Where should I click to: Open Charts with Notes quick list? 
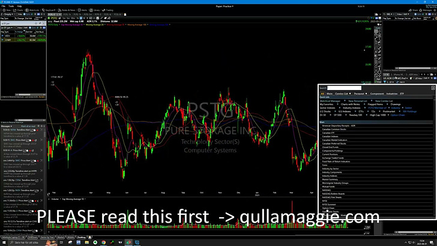(351, 104)
